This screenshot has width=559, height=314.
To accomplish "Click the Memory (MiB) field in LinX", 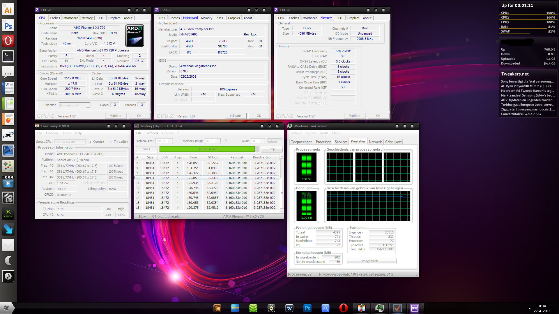I will [212, 141].
